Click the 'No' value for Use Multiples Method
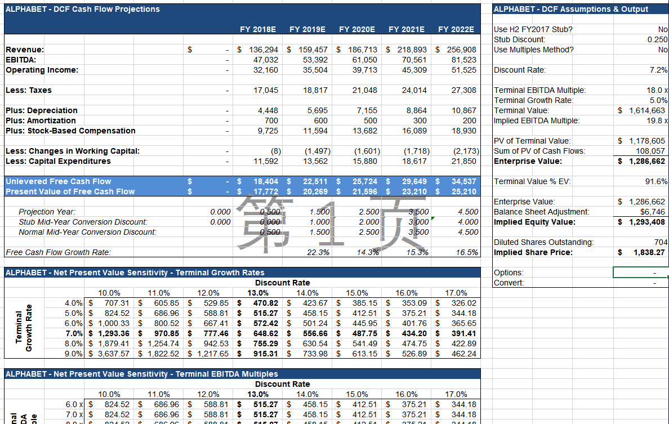This screenshot has height=424, width=669. 663,50
